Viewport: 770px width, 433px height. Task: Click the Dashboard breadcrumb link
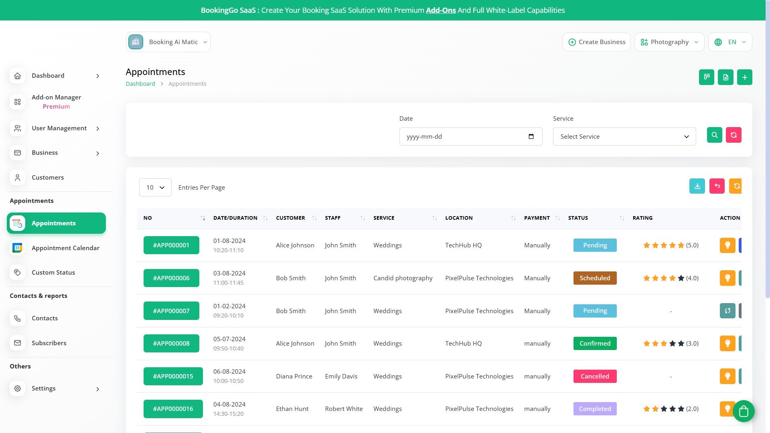point(140,84)
